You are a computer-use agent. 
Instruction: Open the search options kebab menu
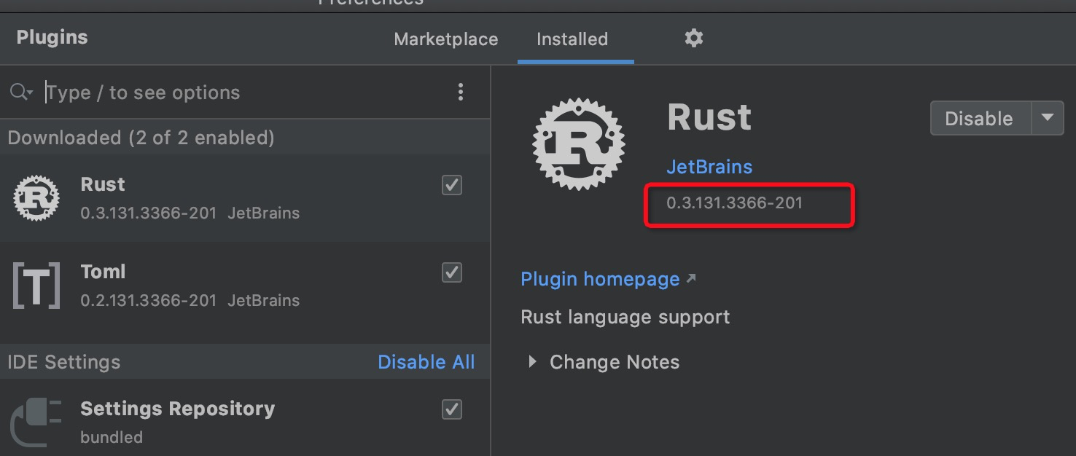pyautogui.click(x=460, y=92)
